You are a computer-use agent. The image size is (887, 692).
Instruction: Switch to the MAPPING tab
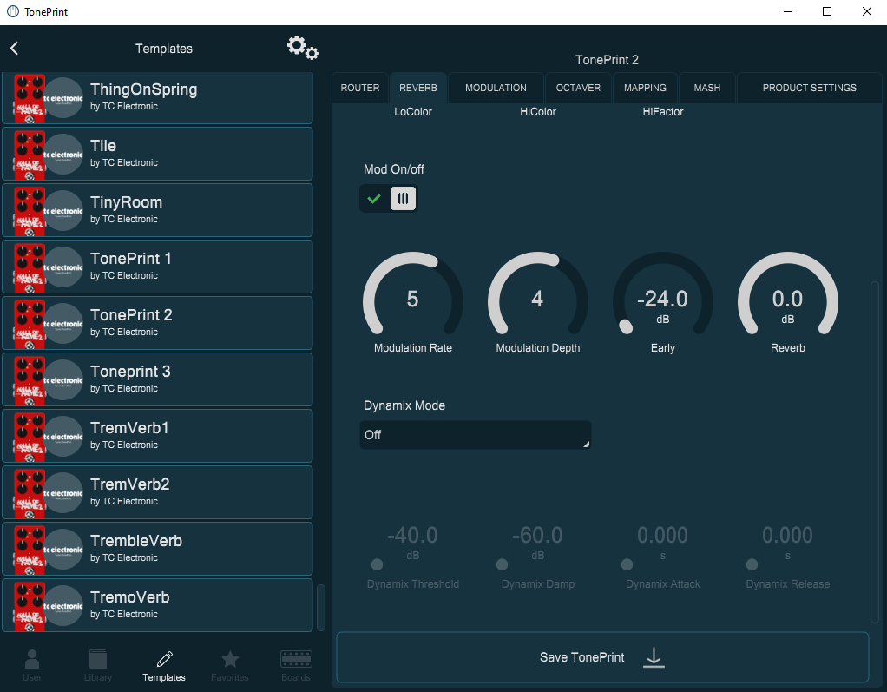[645, 88]
